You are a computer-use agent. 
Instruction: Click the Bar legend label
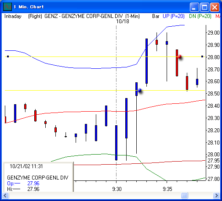coord(156,16)
